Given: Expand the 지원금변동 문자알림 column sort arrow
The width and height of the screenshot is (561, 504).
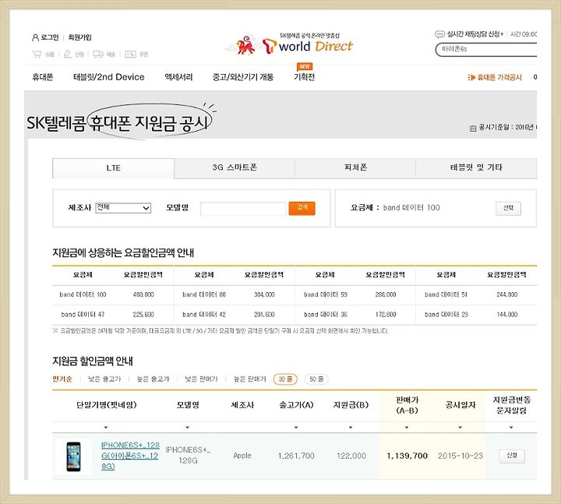Looking at the screenshot, I should (x=511, y=428).
